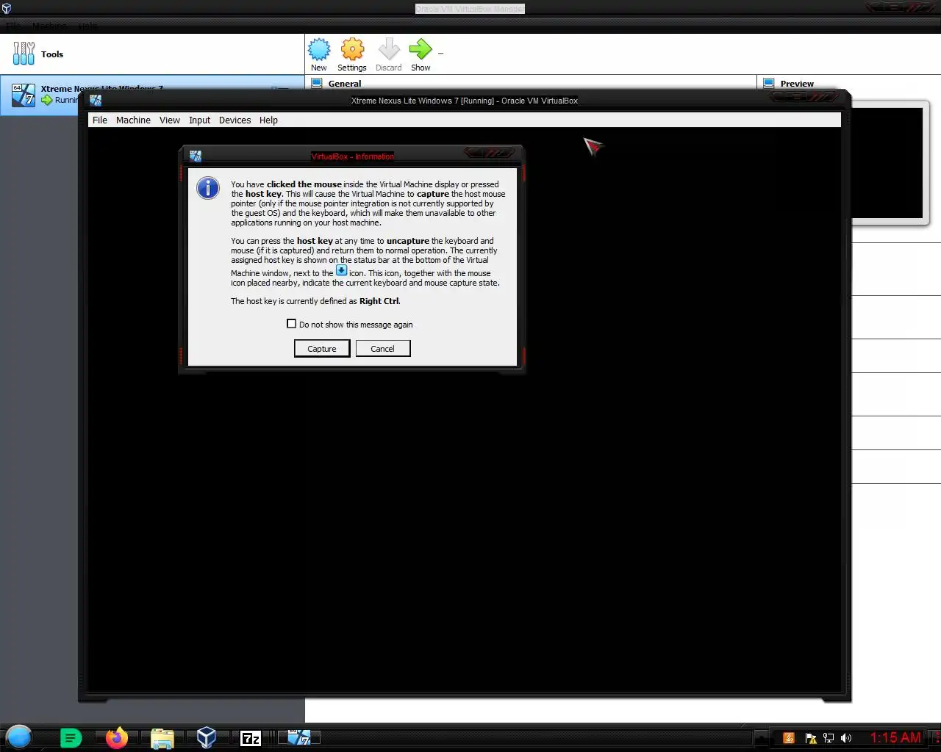Open the Devices menu in the VM window
This screenshot has width=941, height=752.
[x=235, y=120]
